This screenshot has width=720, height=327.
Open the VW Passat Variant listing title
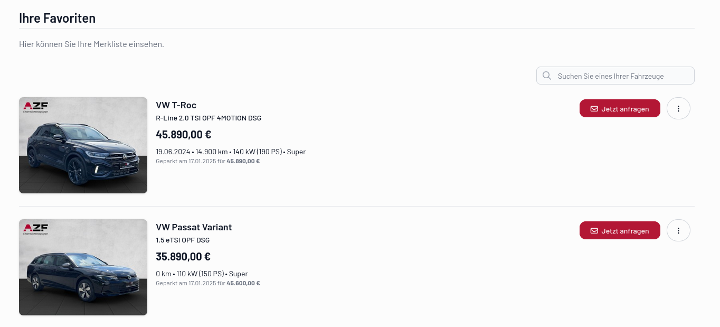pos(194,227)
